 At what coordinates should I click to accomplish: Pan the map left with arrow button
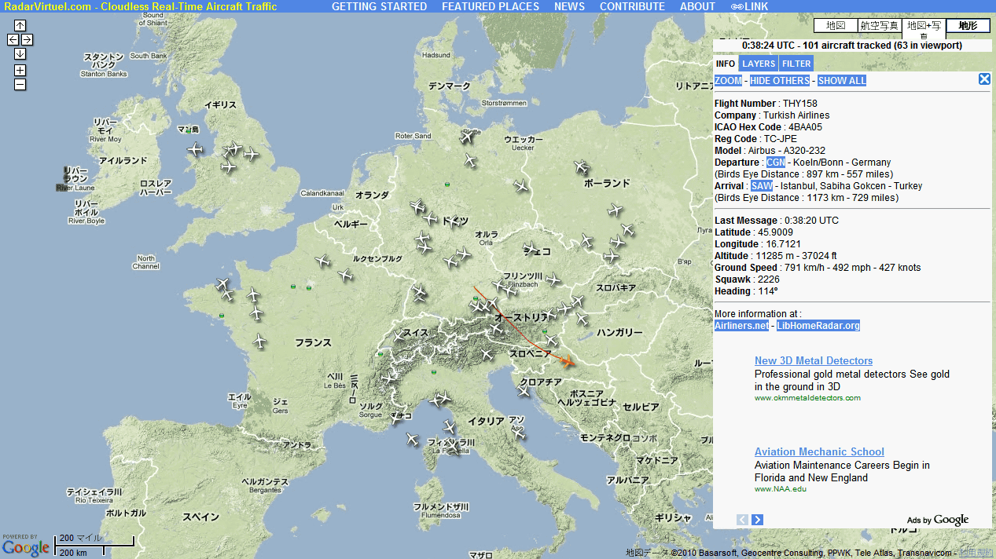pos(13,39)
